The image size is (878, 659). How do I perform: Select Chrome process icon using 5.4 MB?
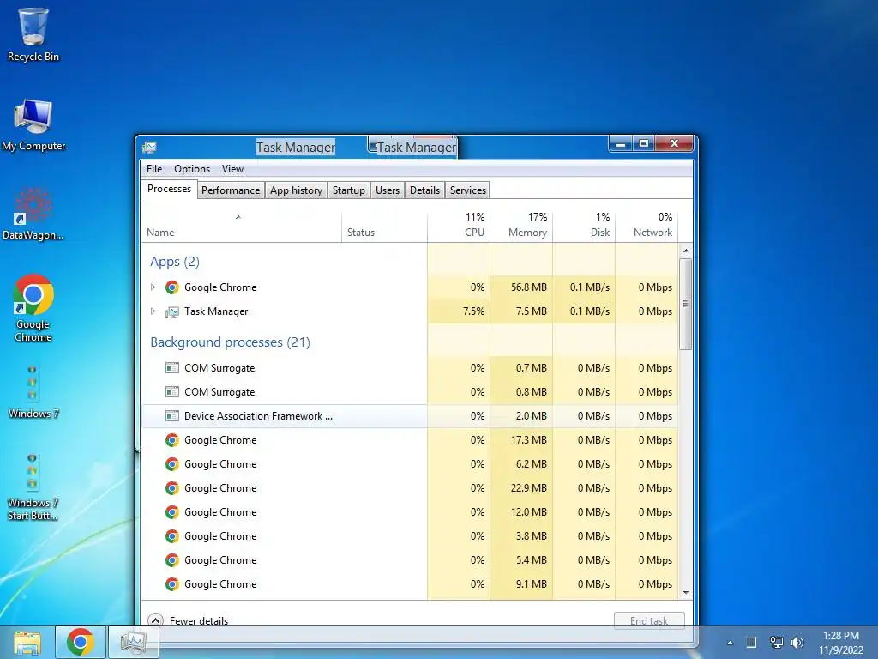[x=171, y=560]
